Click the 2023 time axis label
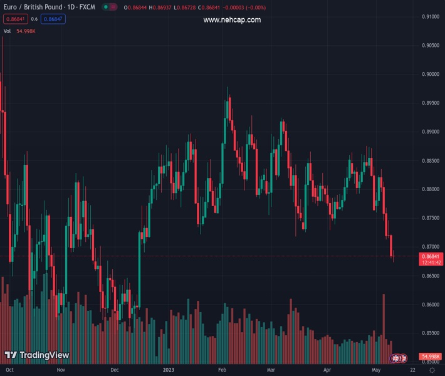 168,370
